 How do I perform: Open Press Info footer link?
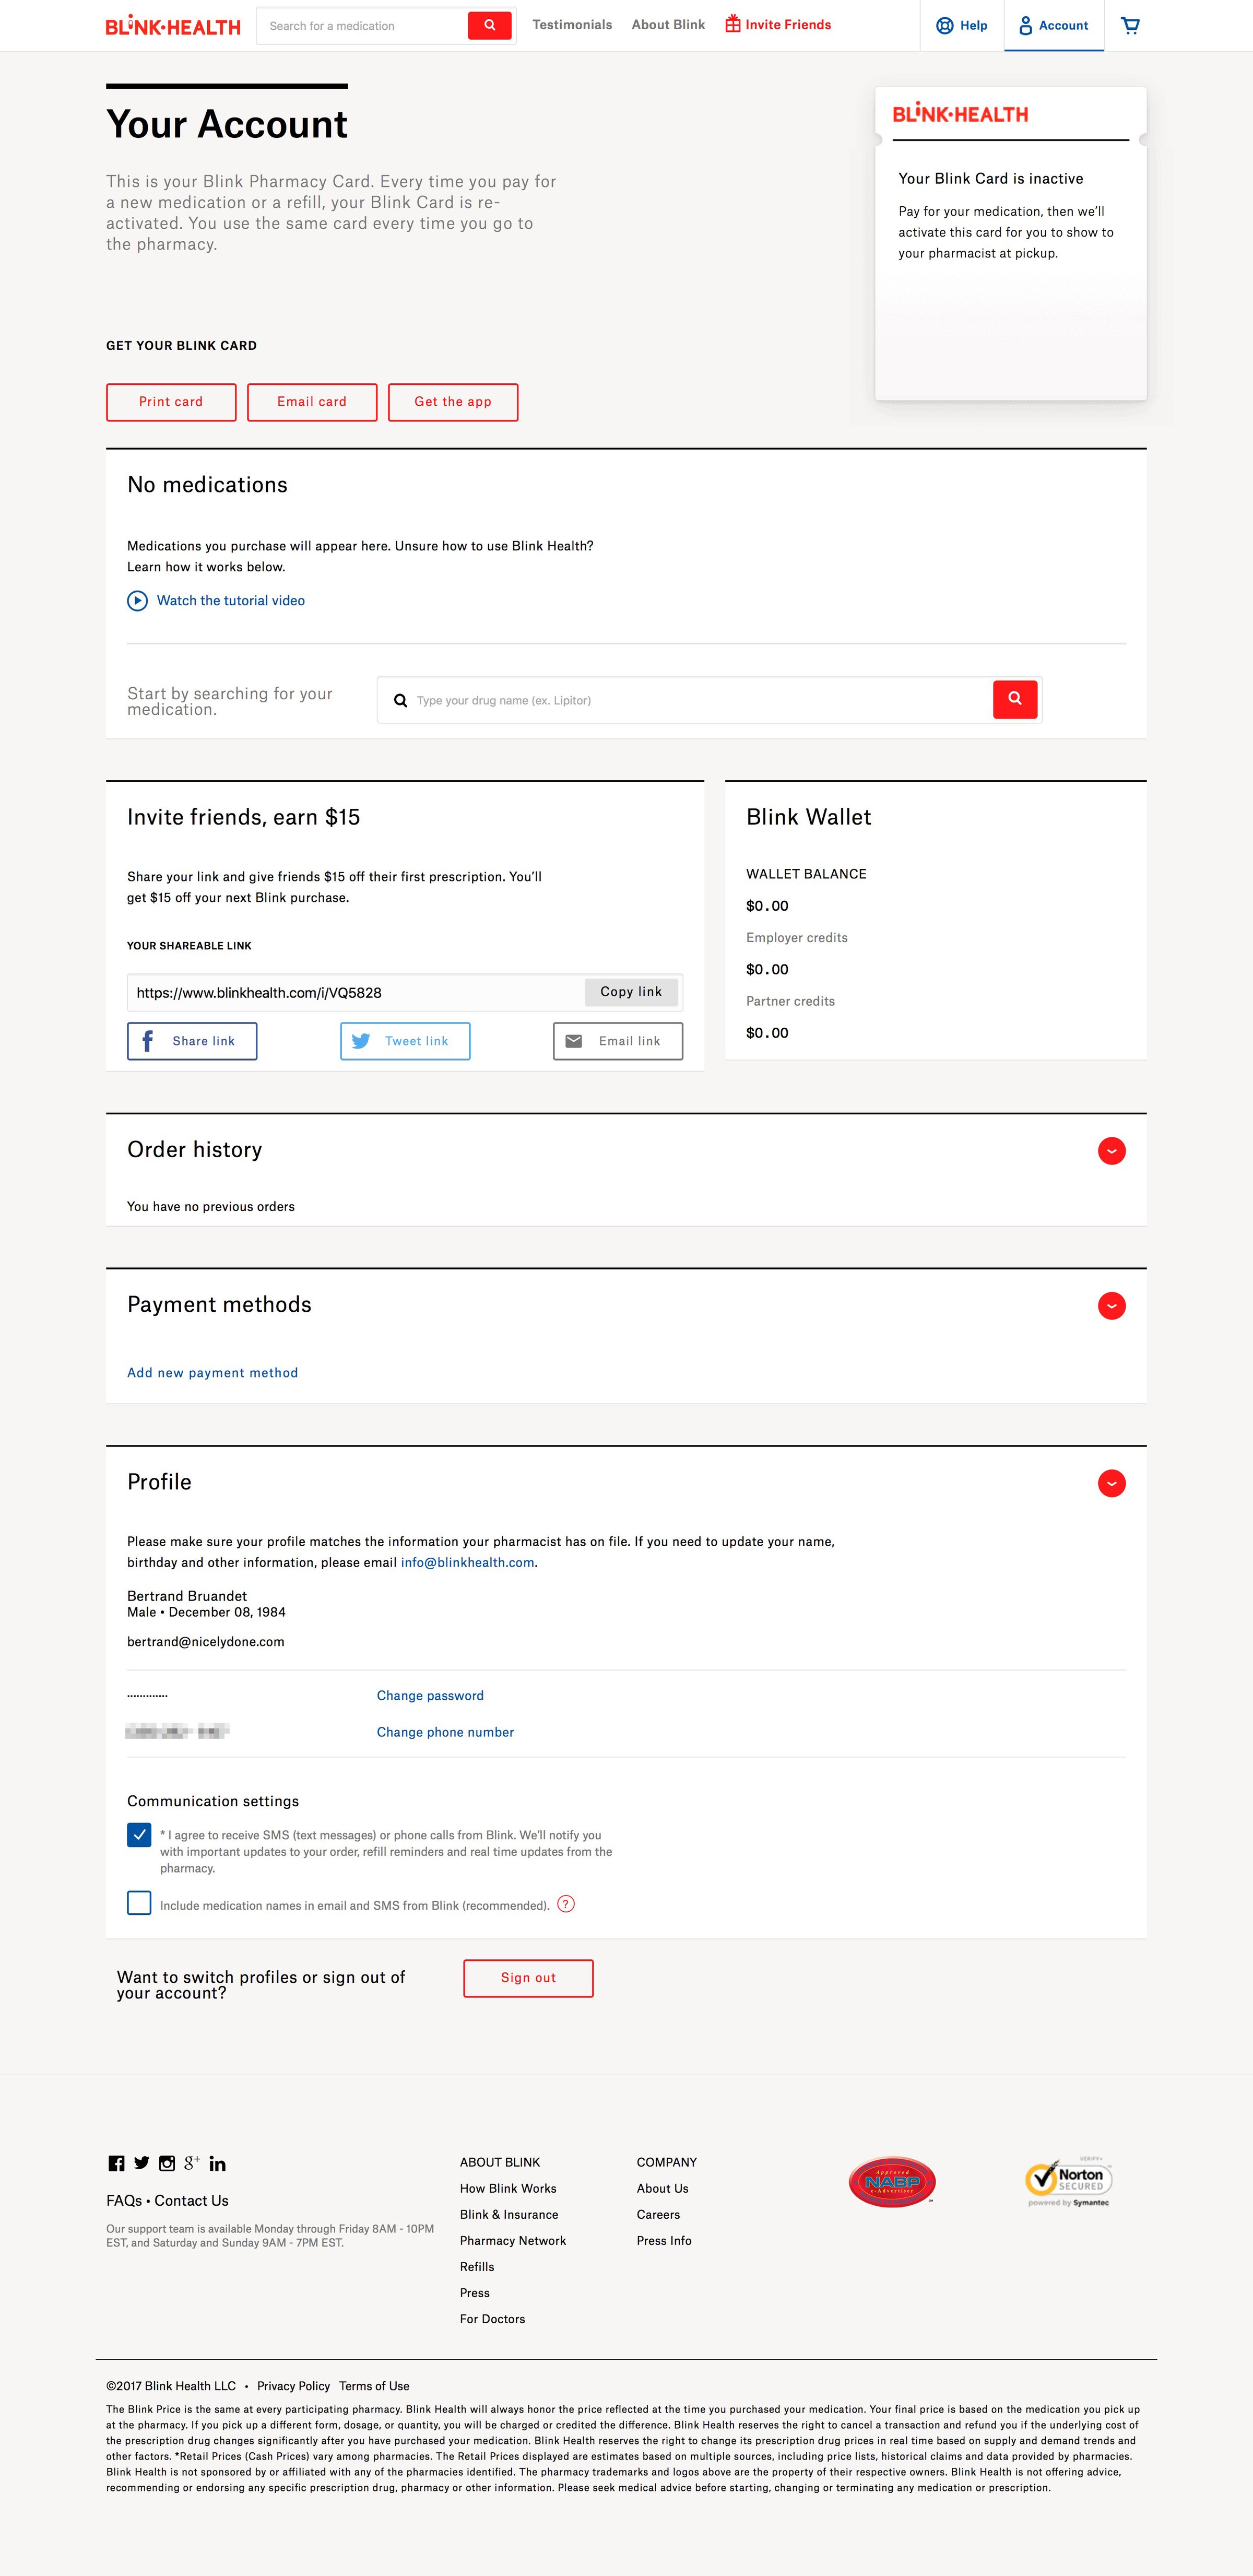point(664,2240)
